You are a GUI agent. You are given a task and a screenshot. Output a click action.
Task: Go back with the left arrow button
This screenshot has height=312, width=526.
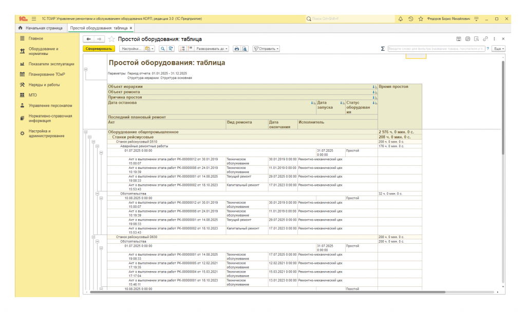coord(88,39)
